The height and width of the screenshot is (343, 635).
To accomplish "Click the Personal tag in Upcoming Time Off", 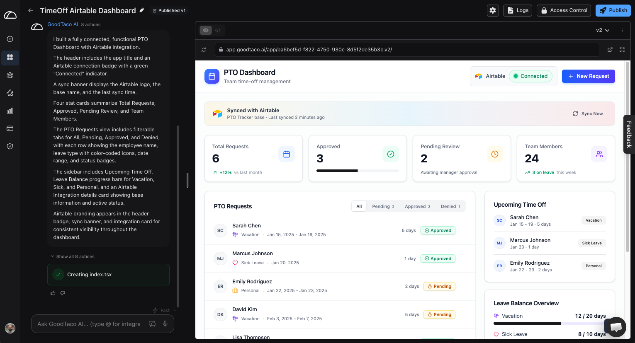I will [594, 266].
